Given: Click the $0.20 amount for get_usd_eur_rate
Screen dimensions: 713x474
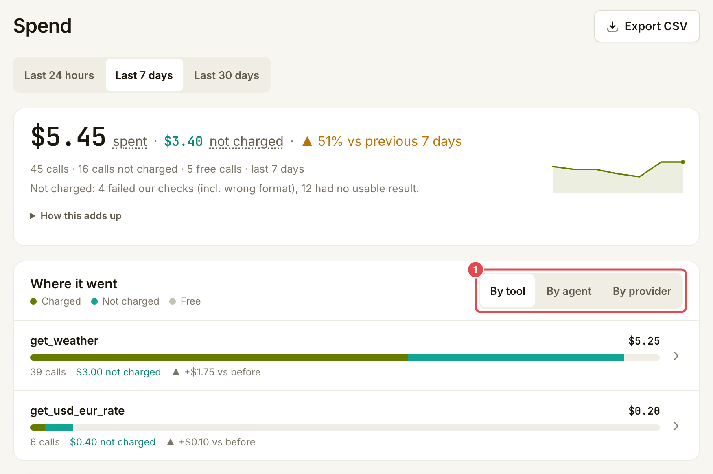Looking at the screenshot, I should (x=644, y=411).
